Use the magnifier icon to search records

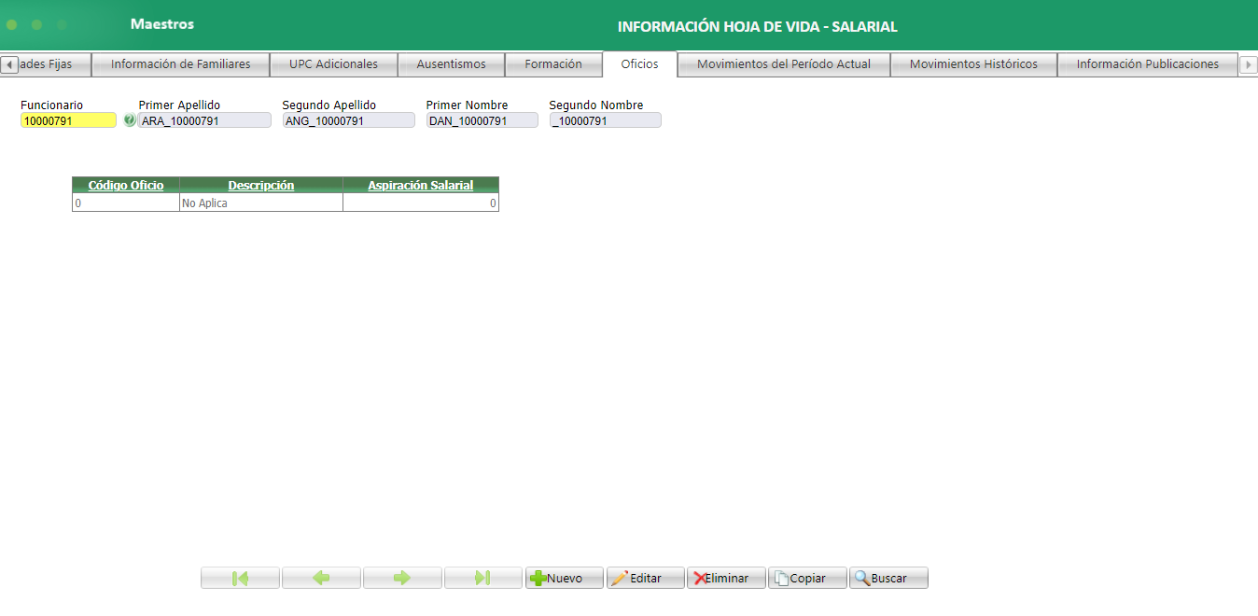click(x=862, y=577)
